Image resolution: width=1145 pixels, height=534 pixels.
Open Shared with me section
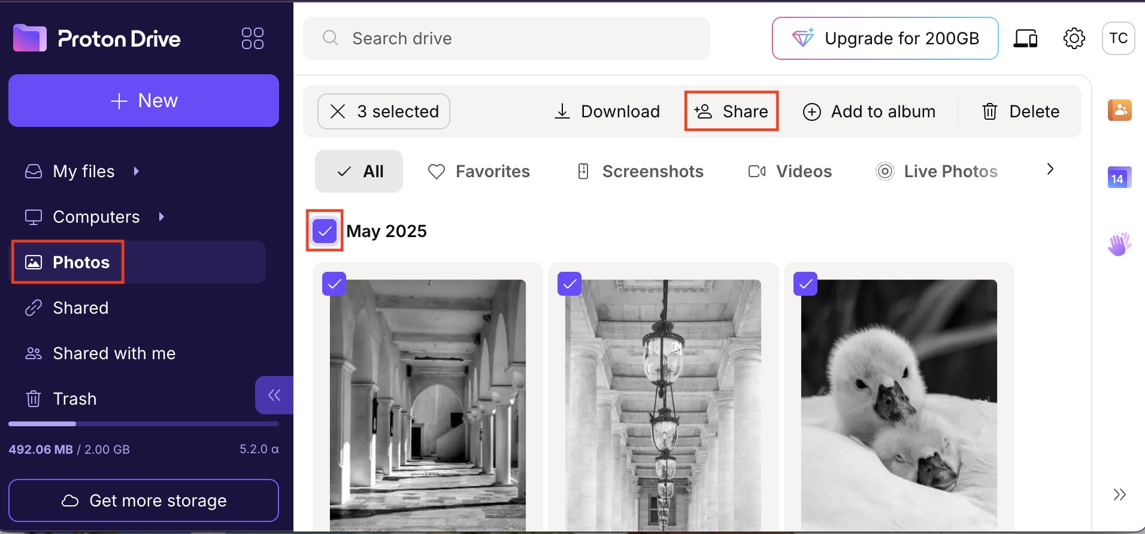[114, 353]
